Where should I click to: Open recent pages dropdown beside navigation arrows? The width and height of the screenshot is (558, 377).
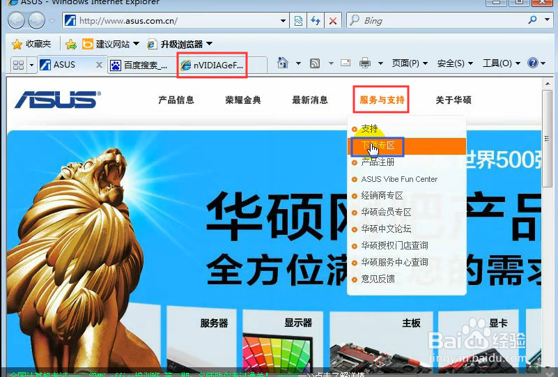pyautogui.click(x=52, y=21)
